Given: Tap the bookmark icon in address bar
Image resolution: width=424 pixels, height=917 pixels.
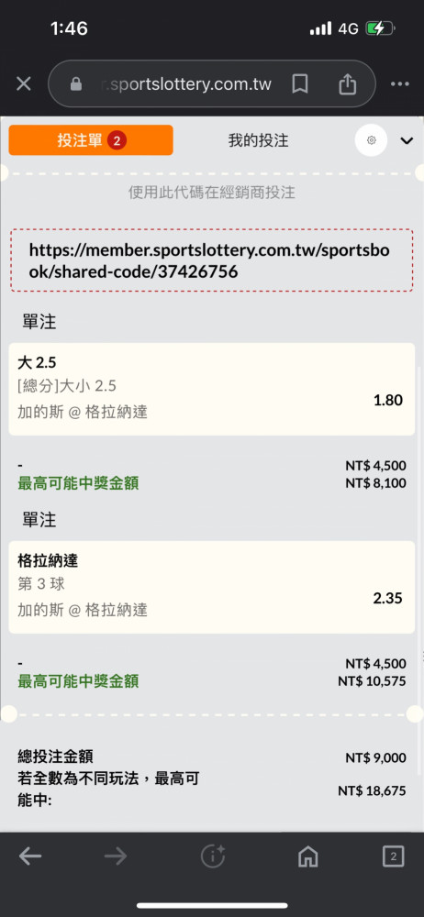Looking at the screenshot, I should pos(300,84).
